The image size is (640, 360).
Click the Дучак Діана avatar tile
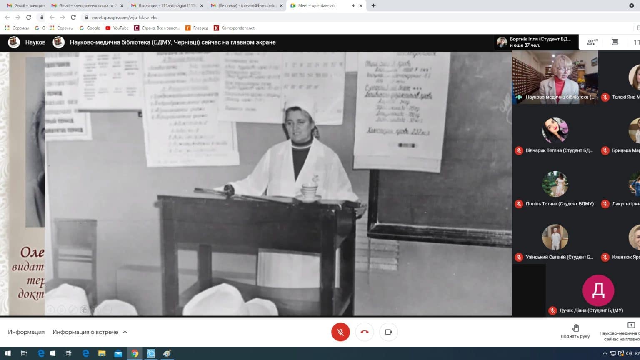coord(598,290)
